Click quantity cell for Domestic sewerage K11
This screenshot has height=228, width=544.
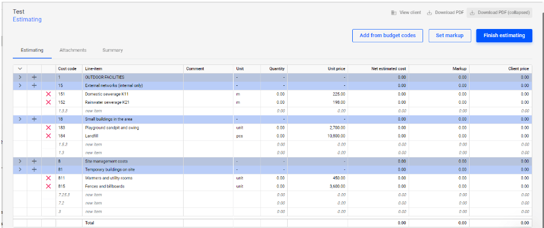(274, 94)
